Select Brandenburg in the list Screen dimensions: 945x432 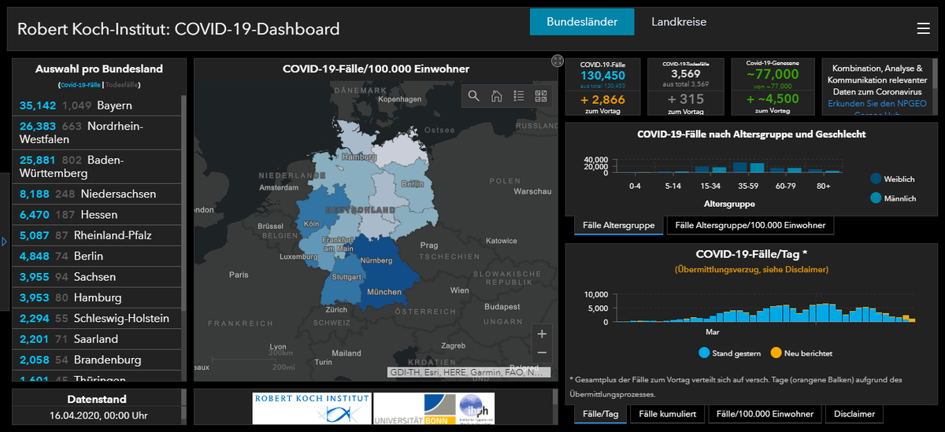tap(97, 360)
